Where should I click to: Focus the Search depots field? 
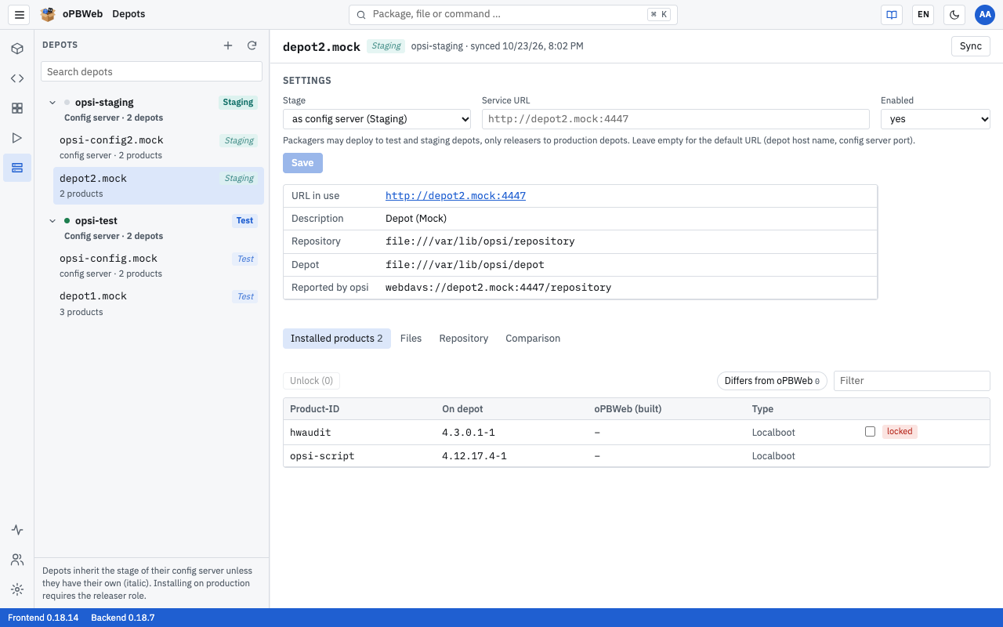[151, 71]
